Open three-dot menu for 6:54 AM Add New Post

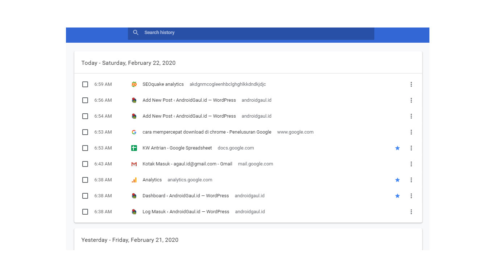[x=411, y=116]
